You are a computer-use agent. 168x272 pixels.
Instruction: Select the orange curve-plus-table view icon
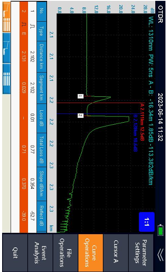point(6,17)
